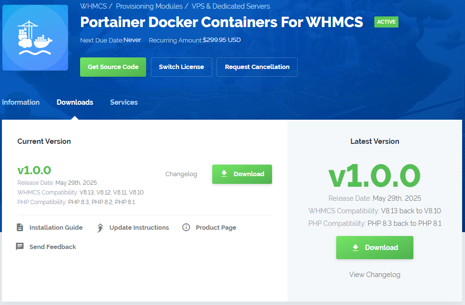Click the Get Source Code button

113,67
